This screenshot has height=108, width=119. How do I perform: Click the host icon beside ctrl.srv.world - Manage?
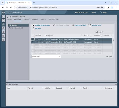(7, 17)
